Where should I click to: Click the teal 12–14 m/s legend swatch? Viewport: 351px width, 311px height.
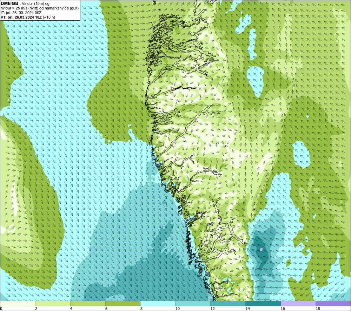[x=228, y=304]
